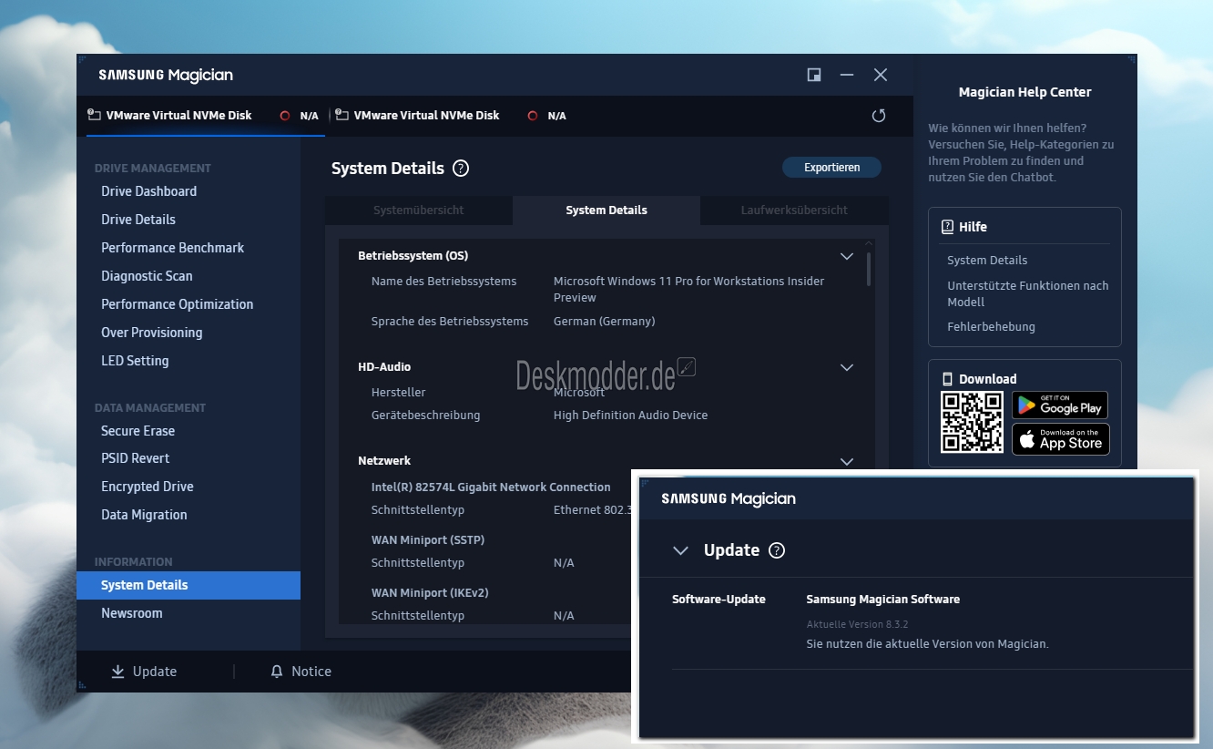
Task: Click Intel(R) 82574L Gigabit Network Connection text
Action: coord(491,487)
